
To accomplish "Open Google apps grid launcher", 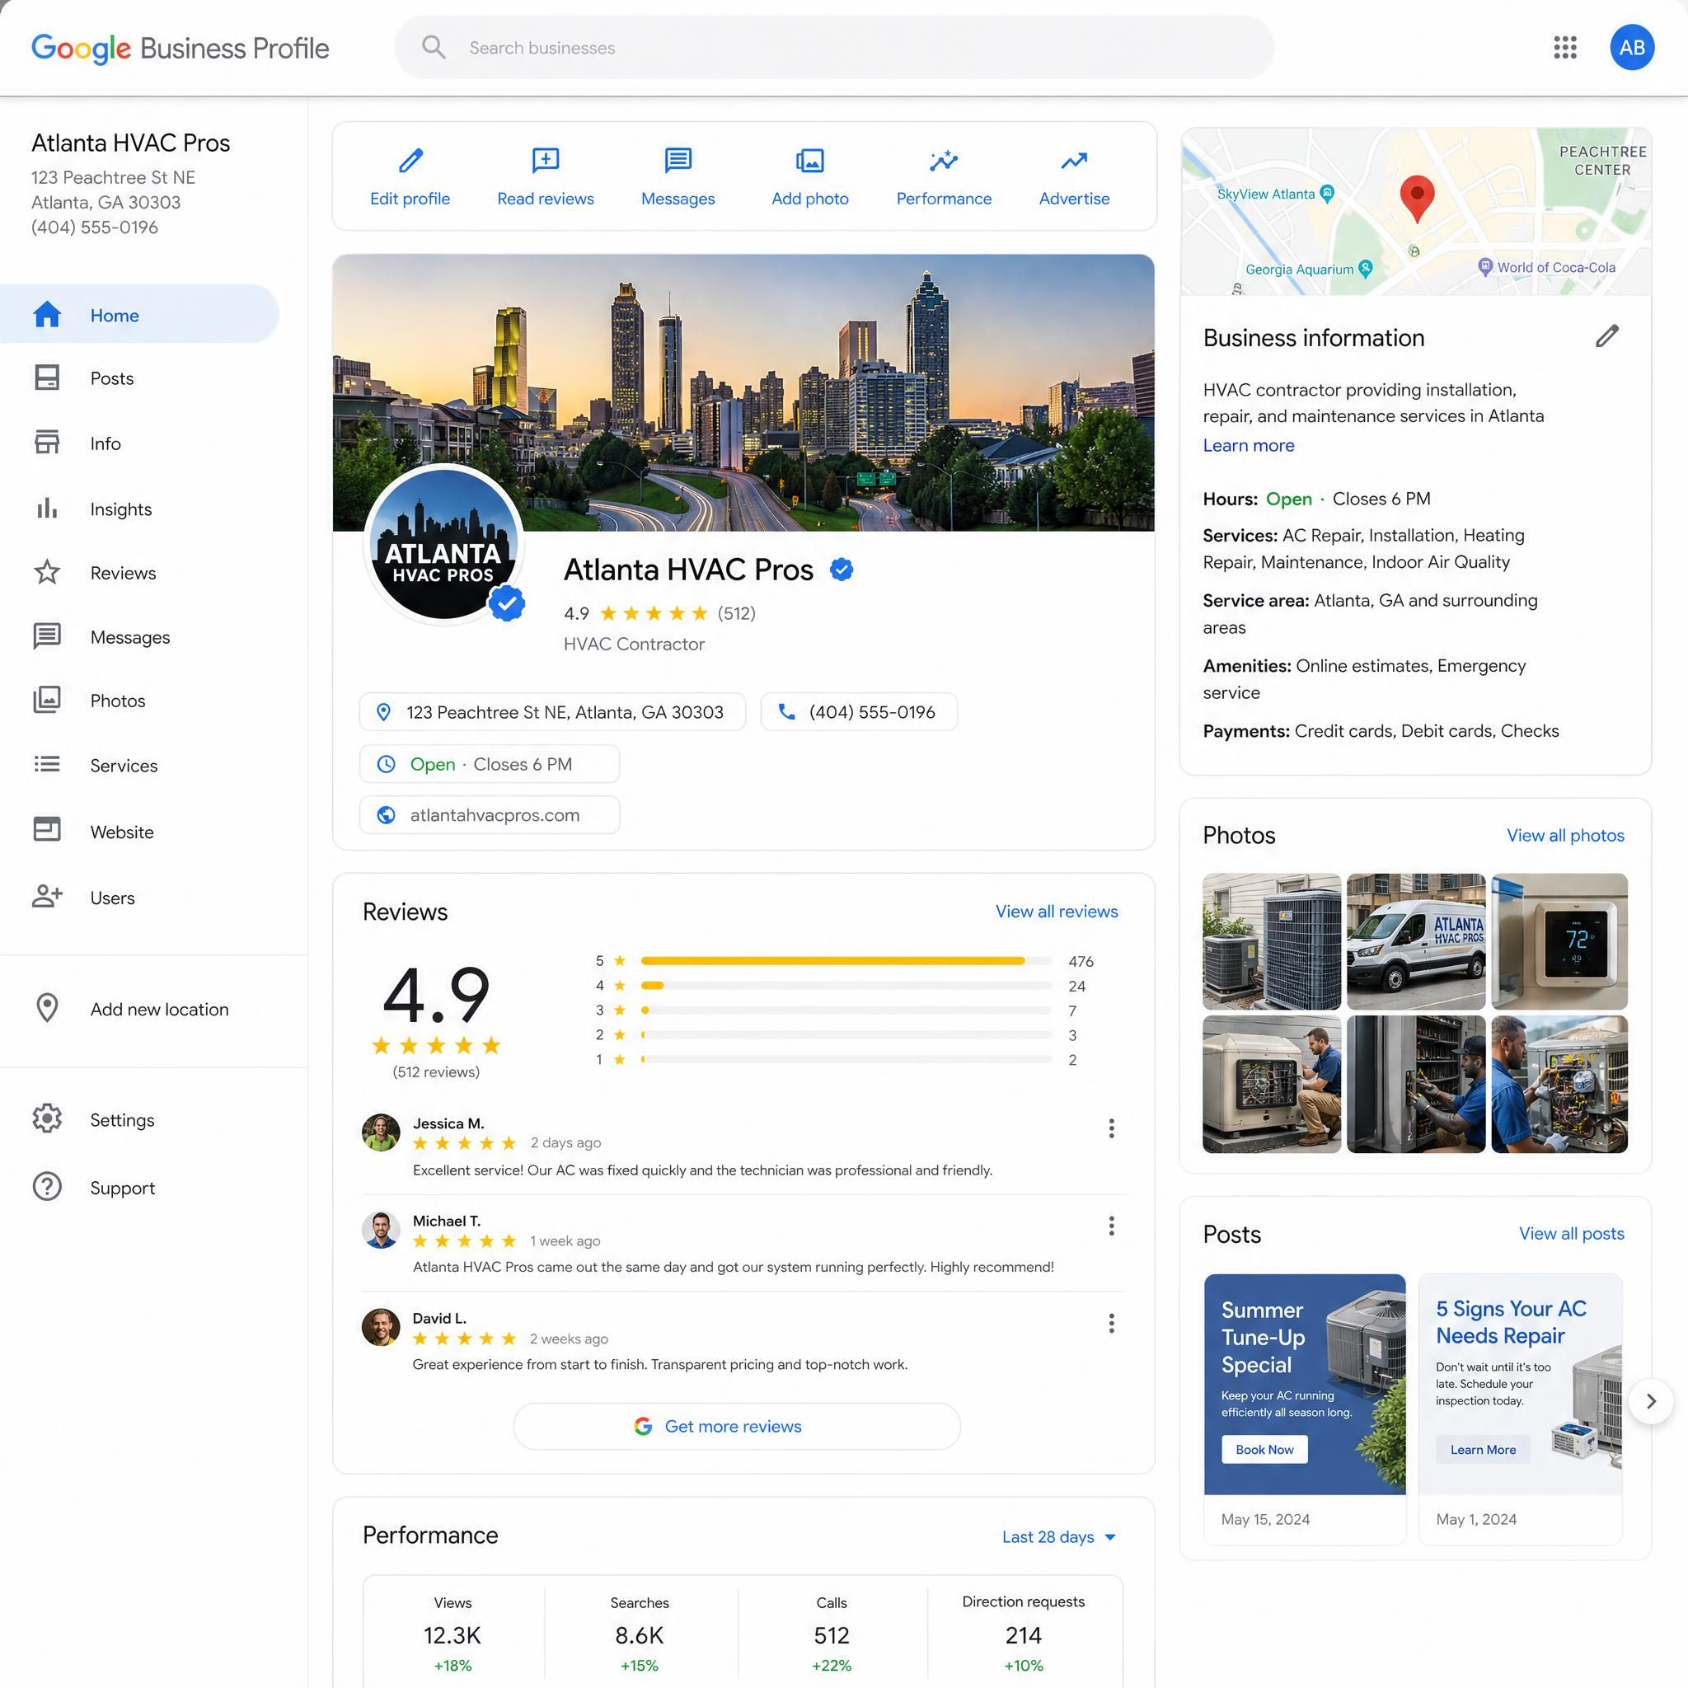I will point(1565,47).
